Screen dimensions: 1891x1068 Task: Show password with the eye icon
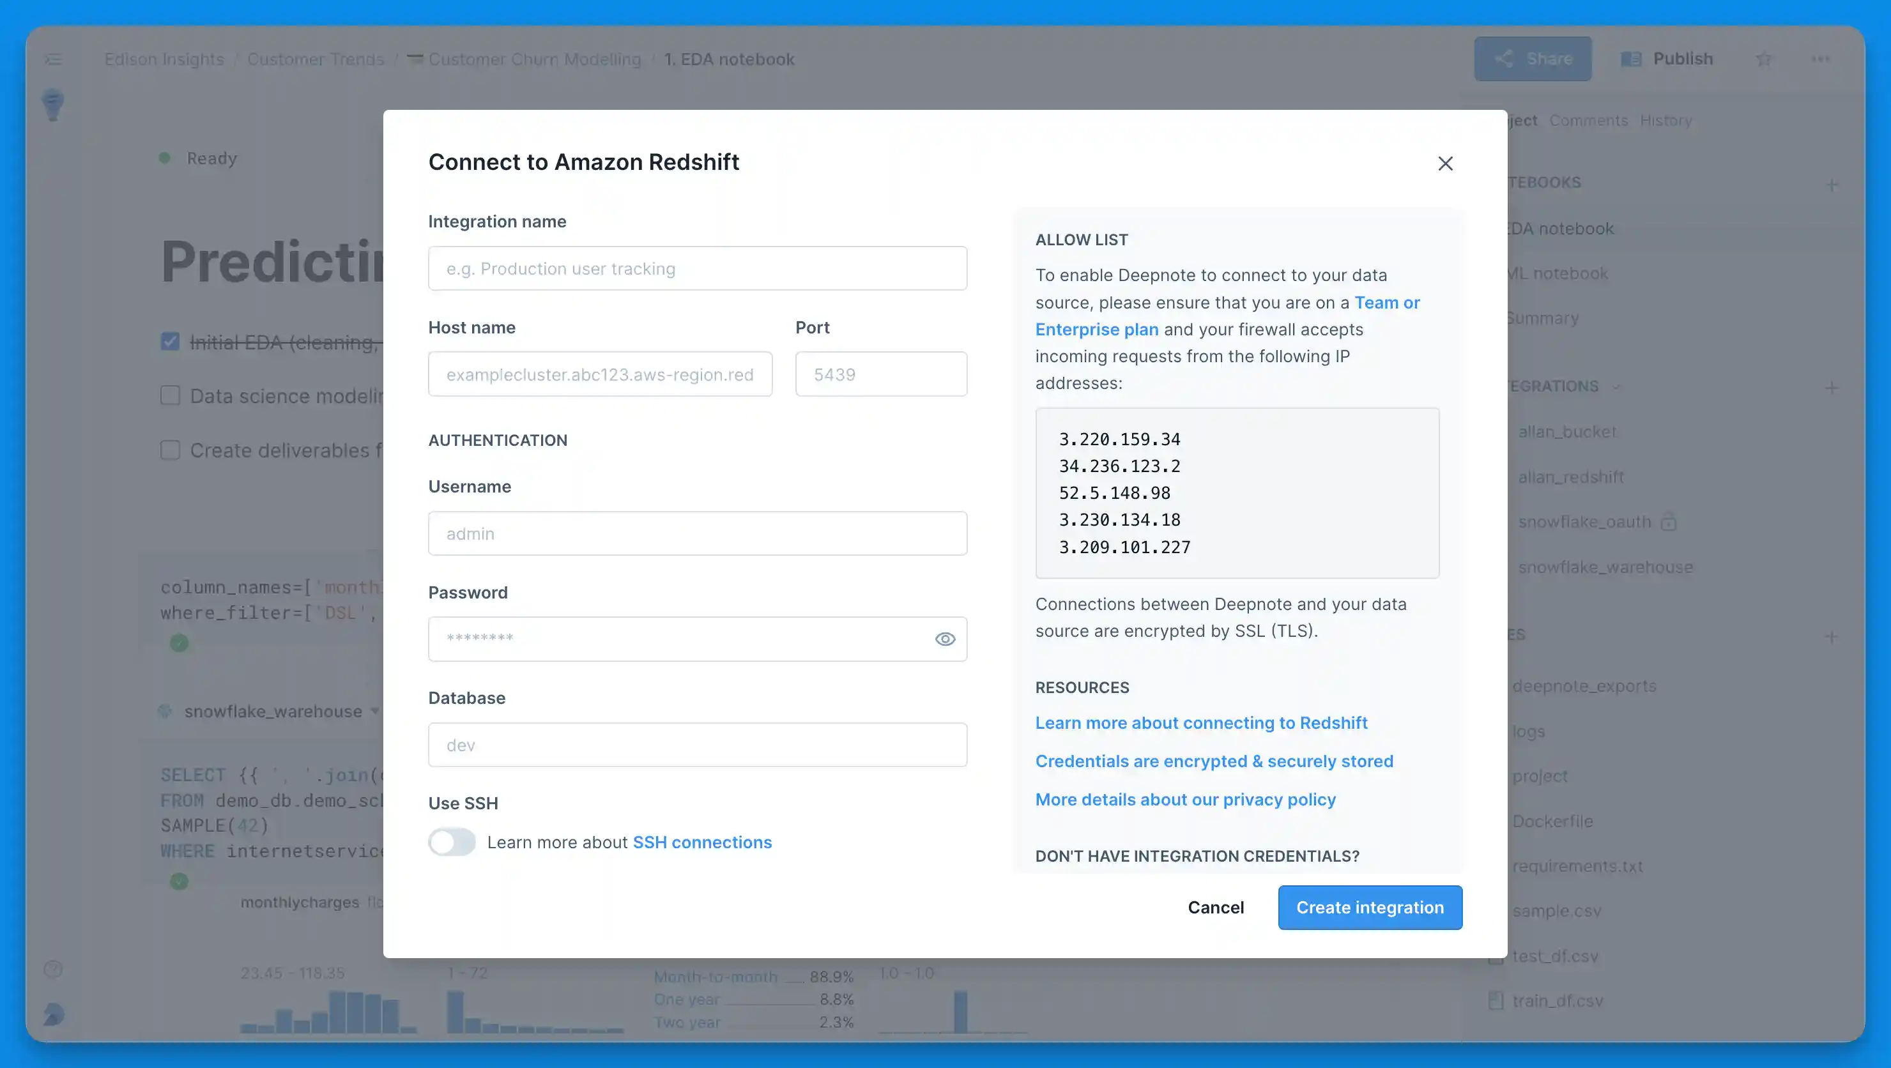coord(945,639)
